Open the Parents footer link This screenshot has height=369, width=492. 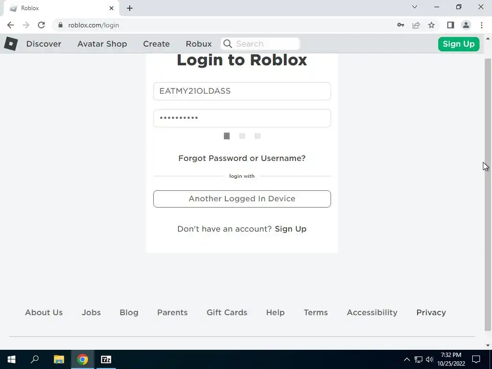(172, 312)
